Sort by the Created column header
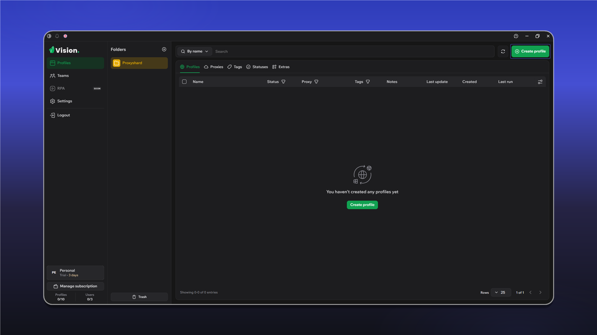The image size is (597, 335). pyautogui.click(x=469, y=82)
